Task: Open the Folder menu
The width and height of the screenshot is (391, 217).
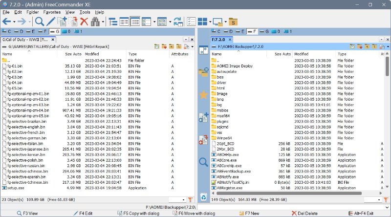Action: (x=32, y=12)
